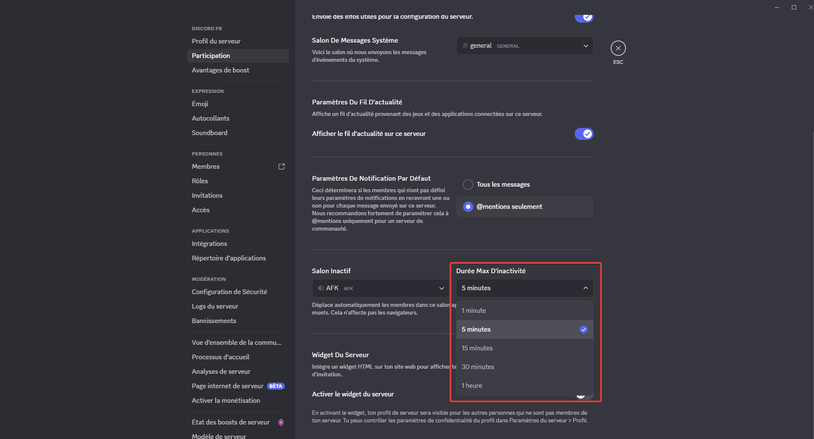Click the ESC close settings icon
The height and width of the screenshot is (439, 814).
[x=618, y=48]
